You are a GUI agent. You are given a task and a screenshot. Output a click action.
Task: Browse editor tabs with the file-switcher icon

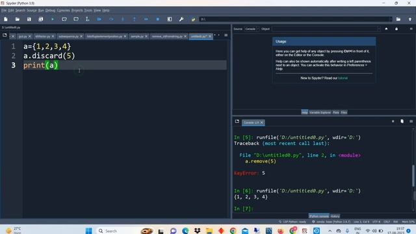(x=5, y=35)
